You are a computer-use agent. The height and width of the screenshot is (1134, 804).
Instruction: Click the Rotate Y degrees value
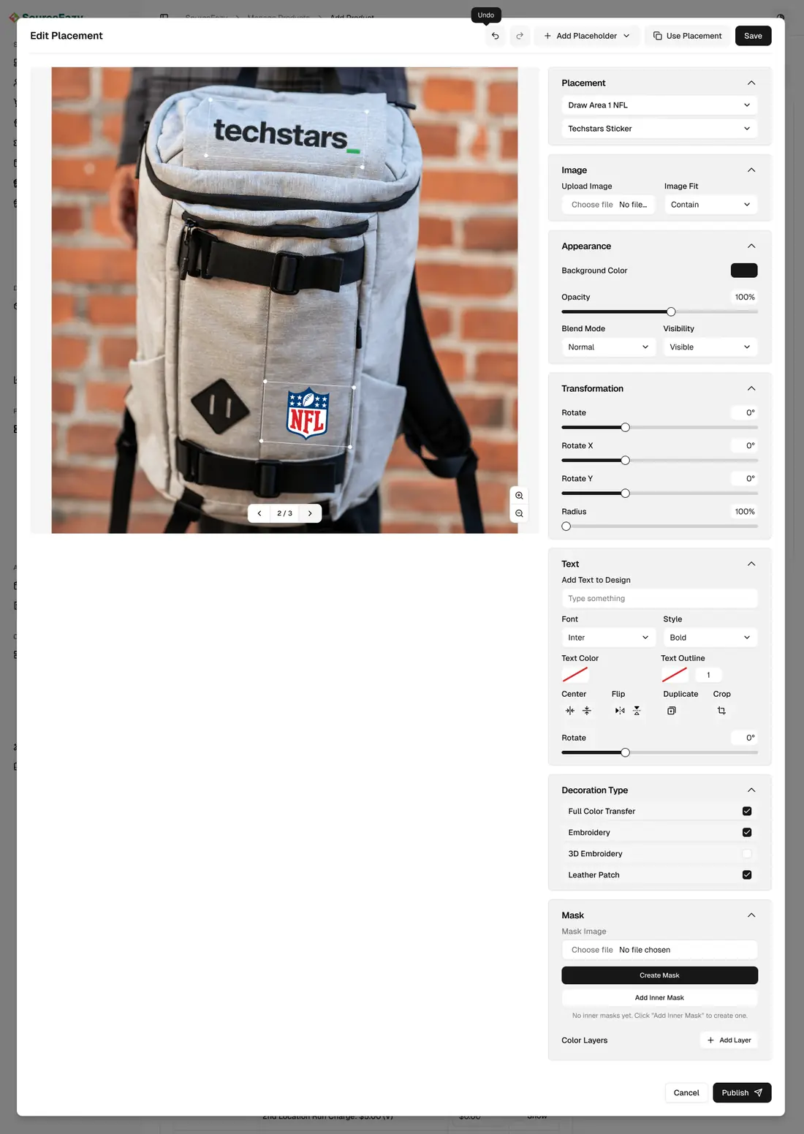744,479
